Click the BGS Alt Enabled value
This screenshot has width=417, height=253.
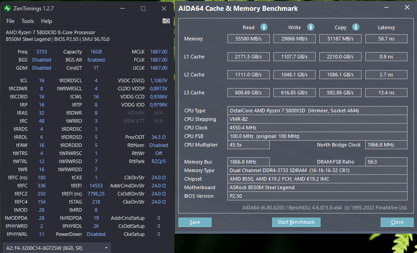pos(96,60)
